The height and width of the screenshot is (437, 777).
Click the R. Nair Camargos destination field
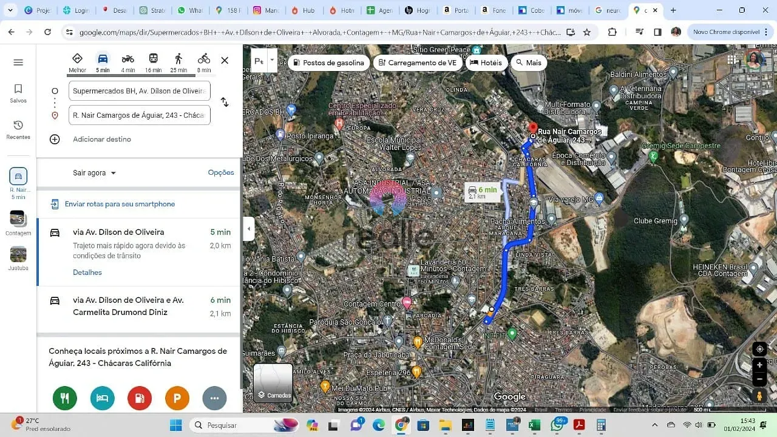(x=140, y=115)
